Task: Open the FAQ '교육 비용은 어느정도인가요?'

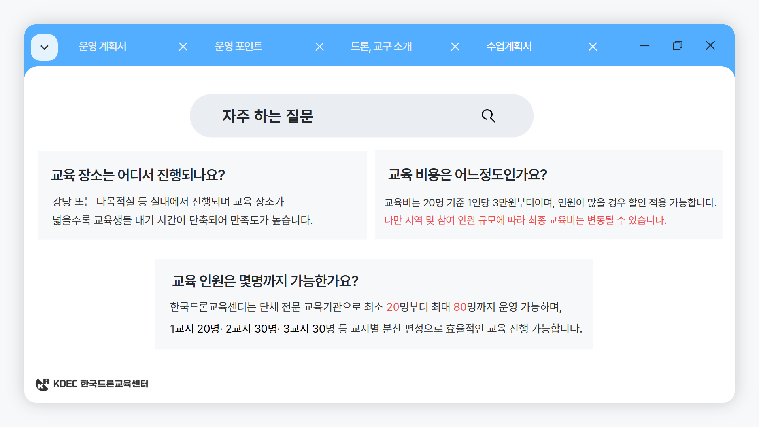Action: point(467,174)
